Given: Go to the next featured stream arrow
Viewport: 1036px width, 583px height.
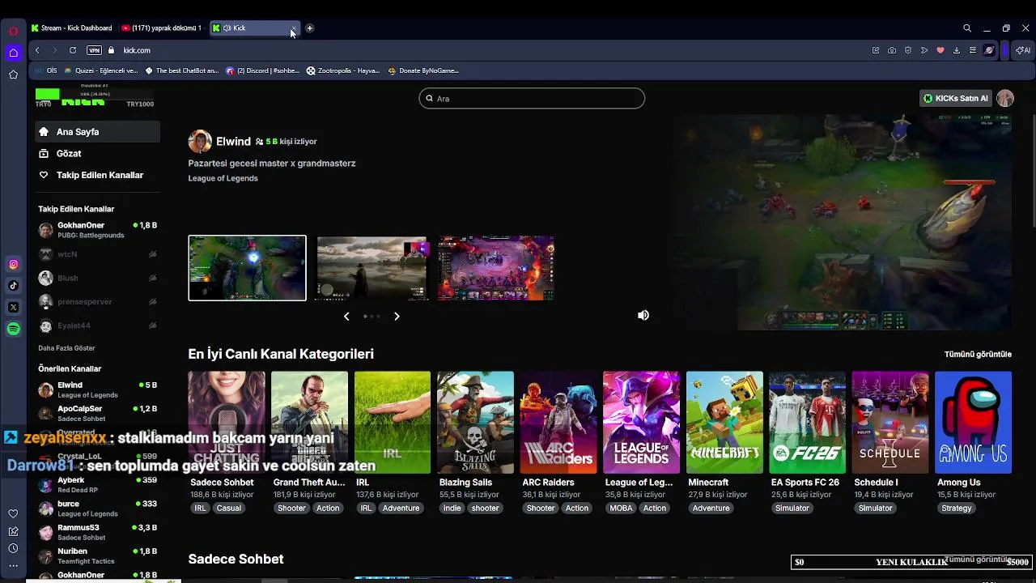Looking at the screenshot, I should click(397, 316).
